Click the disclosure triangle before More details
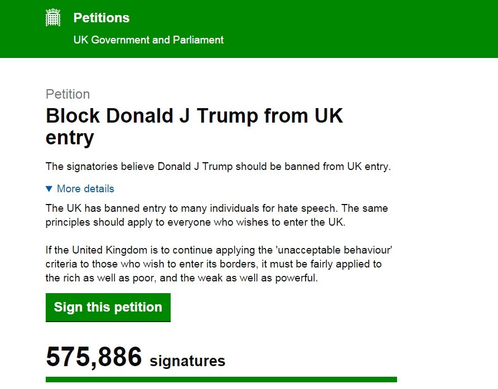This screenshot has height=389, width=498. [49, 189]
